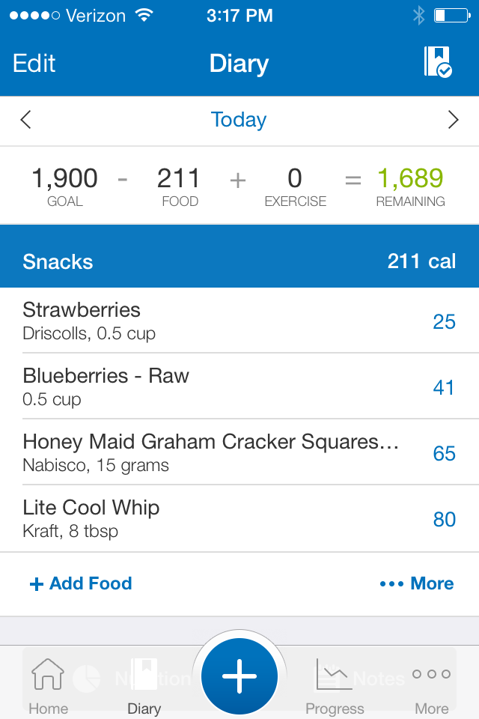
Task: Tap the Bluetooth status icon
Action: point(418,16)
